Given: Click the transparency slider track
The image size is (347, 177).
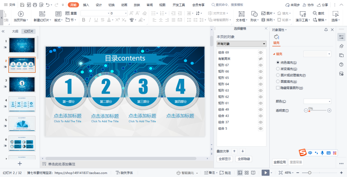Looking at the screenshot, I should tap(317, 110).
